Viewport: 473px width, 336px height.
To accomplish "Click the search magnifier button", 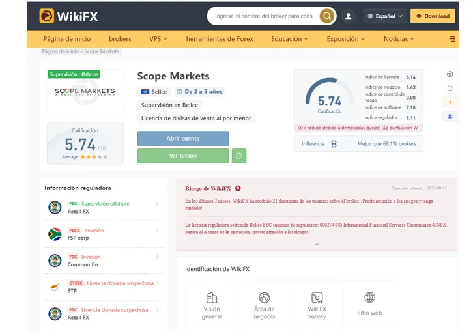I will (x=327, y=16).
